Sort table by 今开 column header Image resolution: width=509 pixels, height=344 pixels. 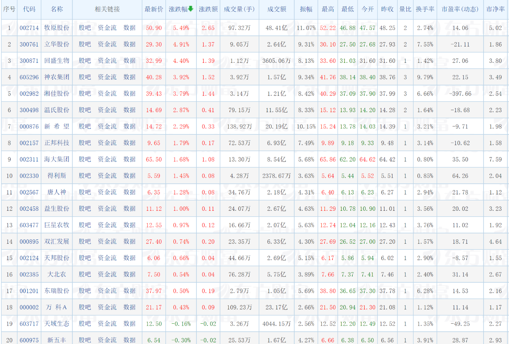[x=367, y=9]
